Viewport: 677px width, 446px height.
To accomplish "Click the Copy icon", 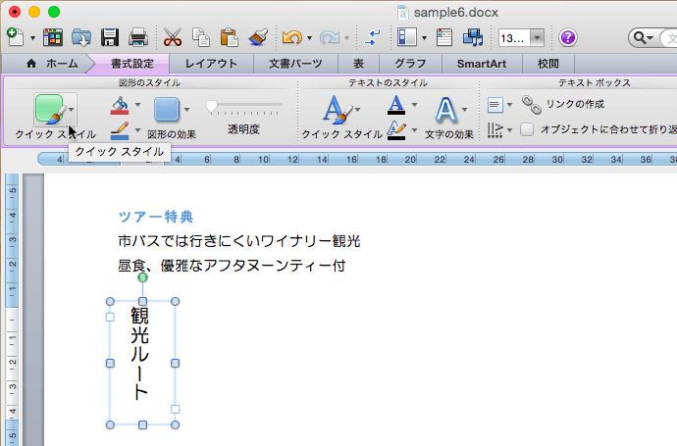I will pyautogui.click(x=201, y=37).
